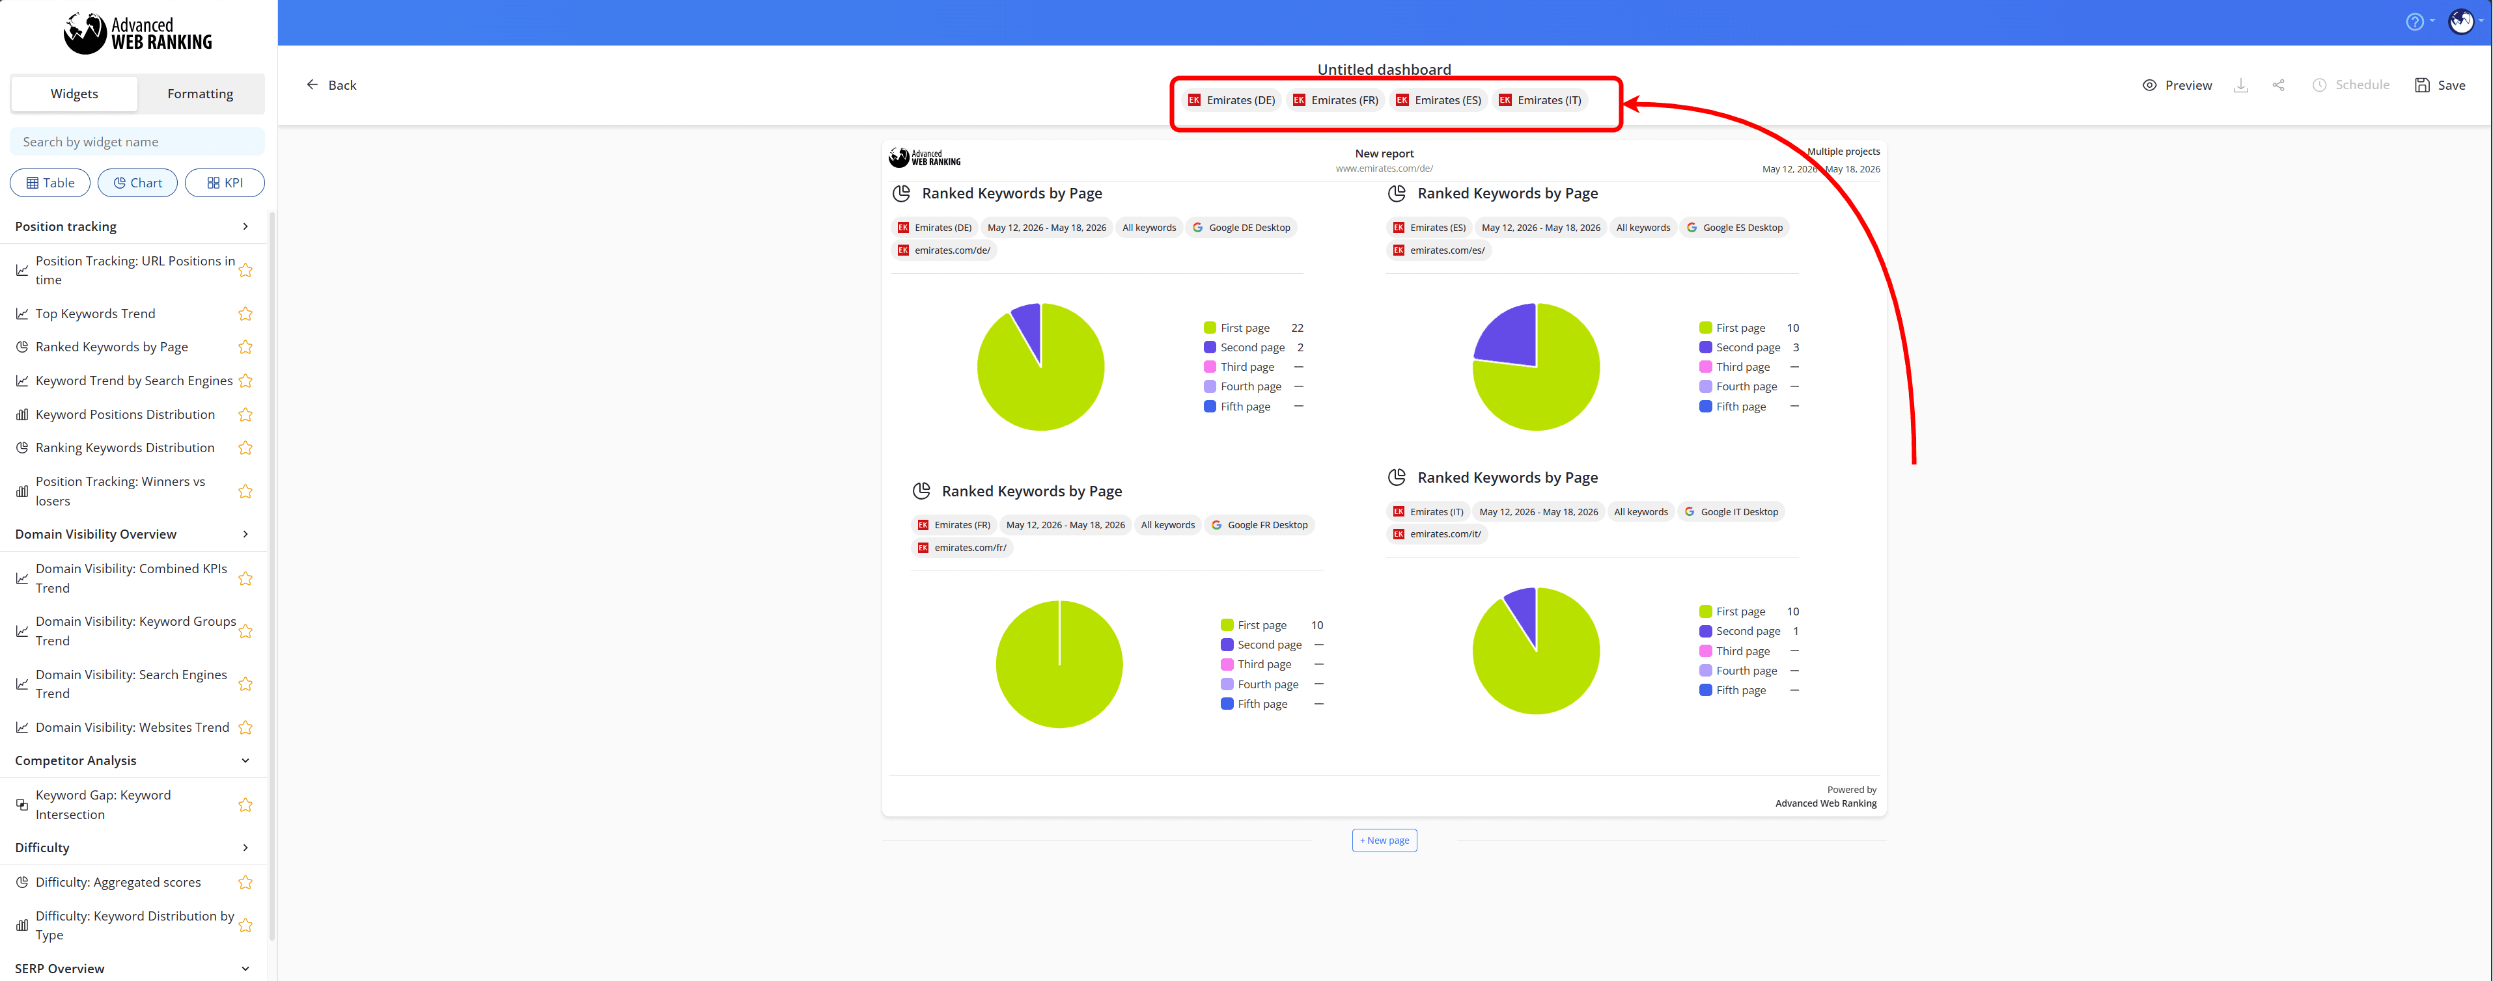Star Keyword Positions Distribution widget
Viewport: 2493px width, 981px height.
(246, 414)
